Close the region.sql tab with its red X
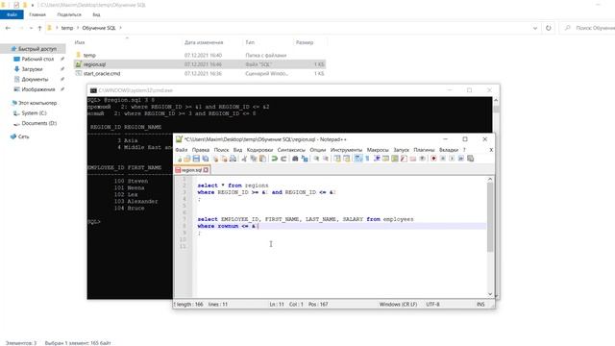The image size is (615, 346). (x=206, y=170)
